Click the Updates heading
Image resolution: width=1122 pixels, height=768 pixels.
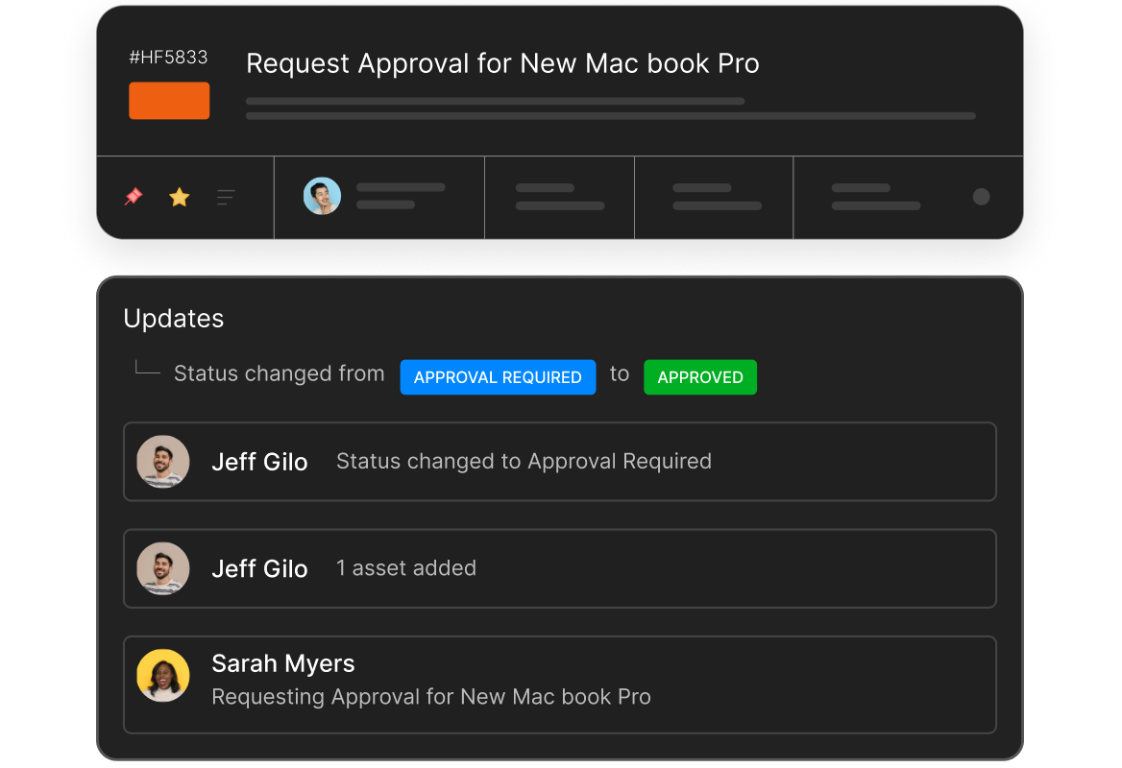click(x=174, y=318)
